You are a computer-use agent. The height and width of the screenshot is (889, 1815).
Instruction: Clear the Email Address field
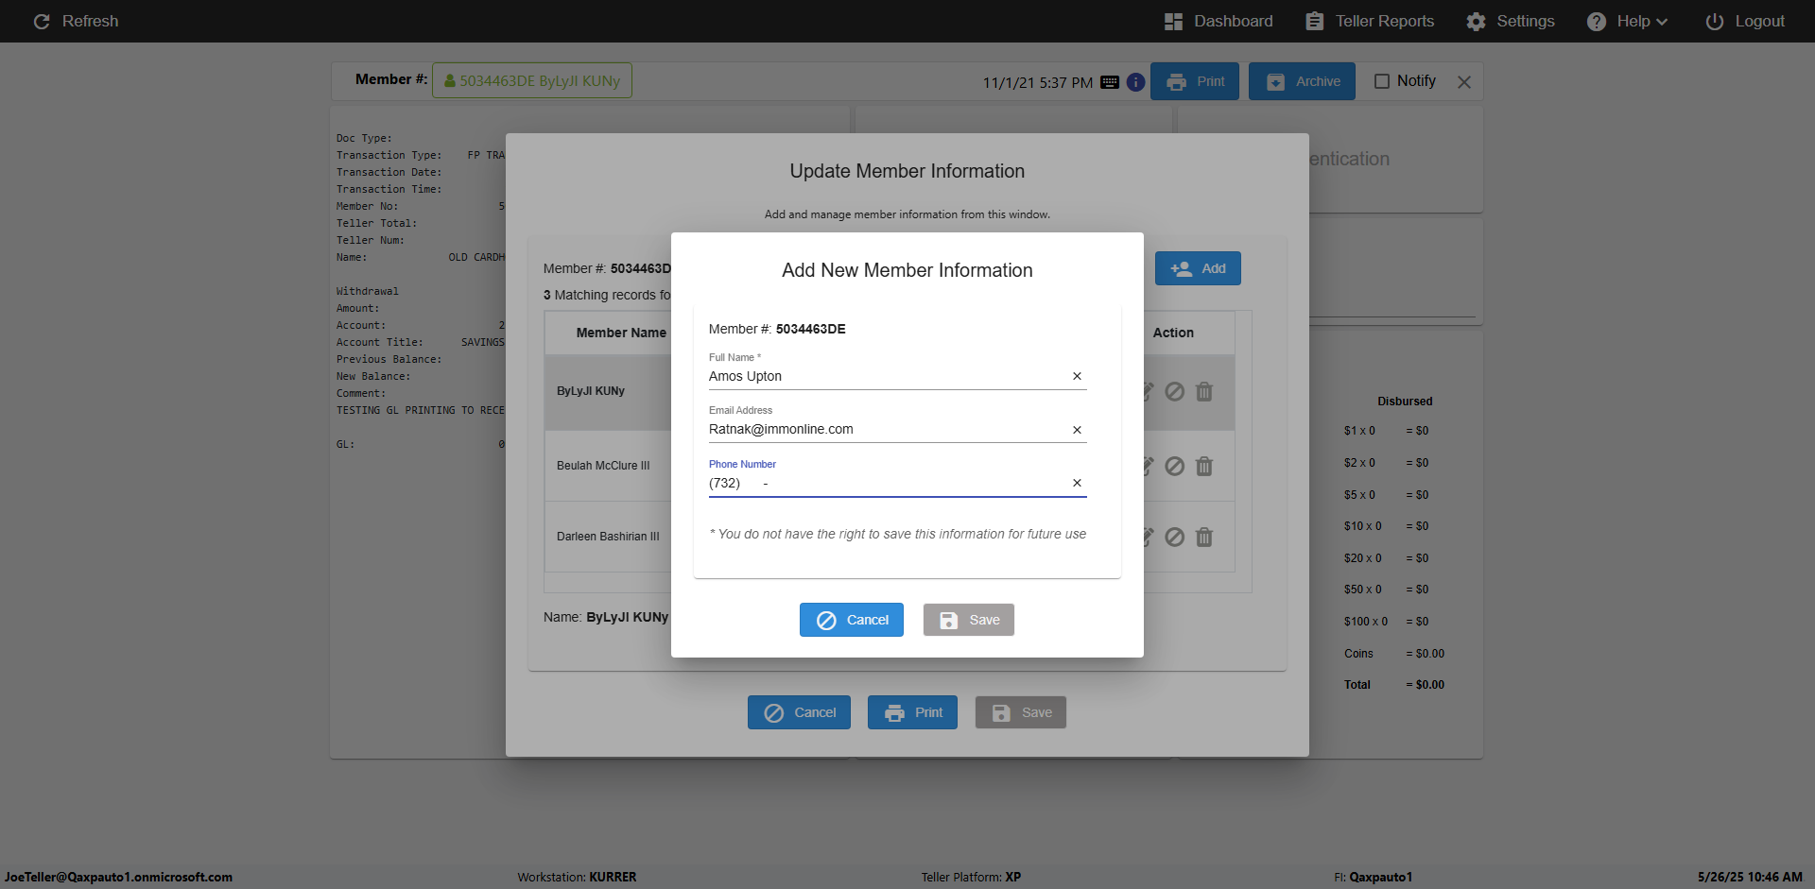click(1077, 430)
